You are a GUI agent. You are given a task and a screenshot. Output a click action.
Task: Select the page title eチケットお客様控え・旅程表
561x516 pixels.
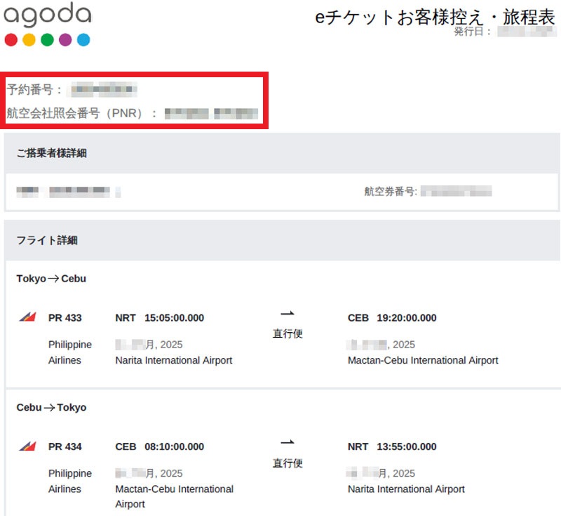click(435, 17)
